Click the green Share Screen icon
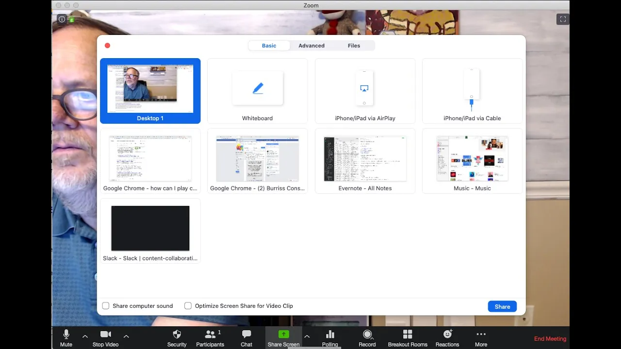The image size is (621, 349). pos(283,334)
